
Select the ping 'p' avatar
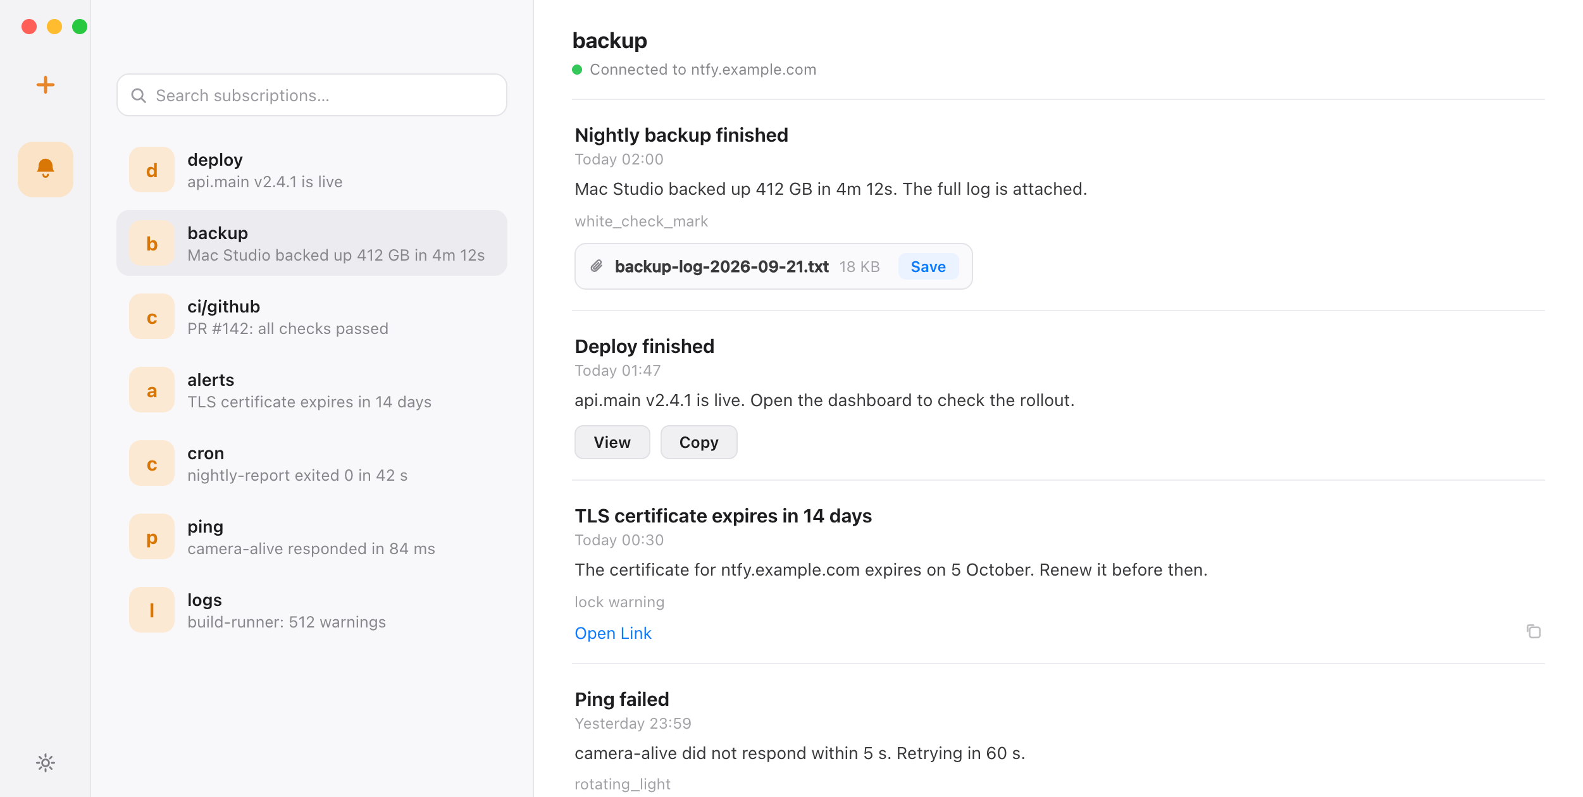152,536
